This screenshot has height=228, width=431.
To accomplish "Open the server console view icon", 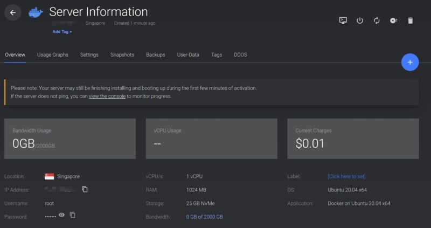I will [x=343, y=20].
